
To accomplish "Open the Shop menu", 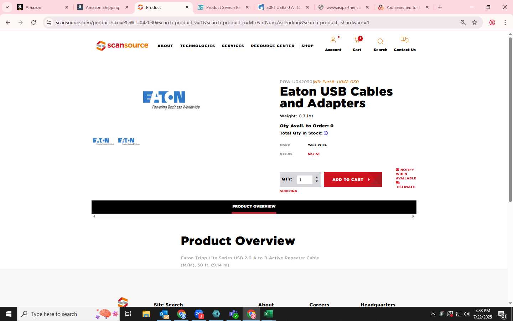I will [307, 46].
